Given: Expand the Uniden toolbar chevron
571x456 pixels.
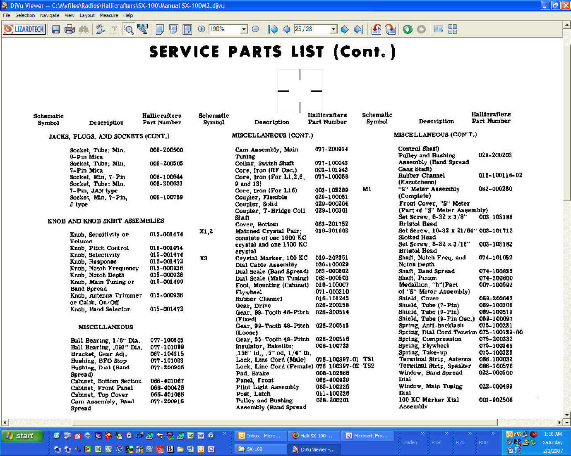Looking at the screenshot, I should (x=423, y=433).
